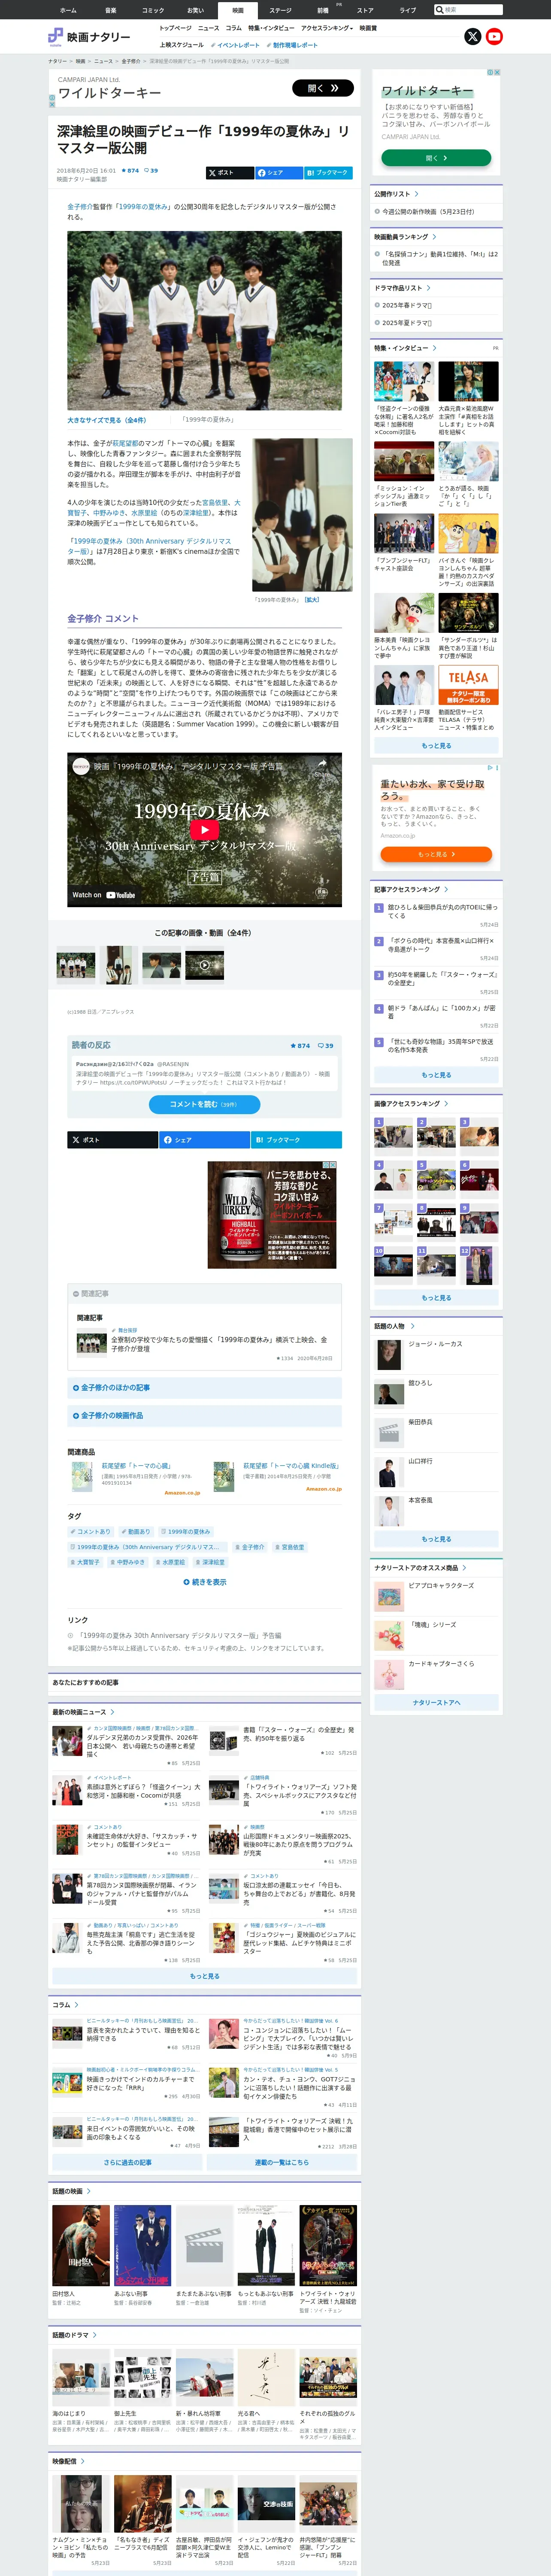Open the イベントレポート menu link
551x2576 pixels.
click(x=235, y=45)
